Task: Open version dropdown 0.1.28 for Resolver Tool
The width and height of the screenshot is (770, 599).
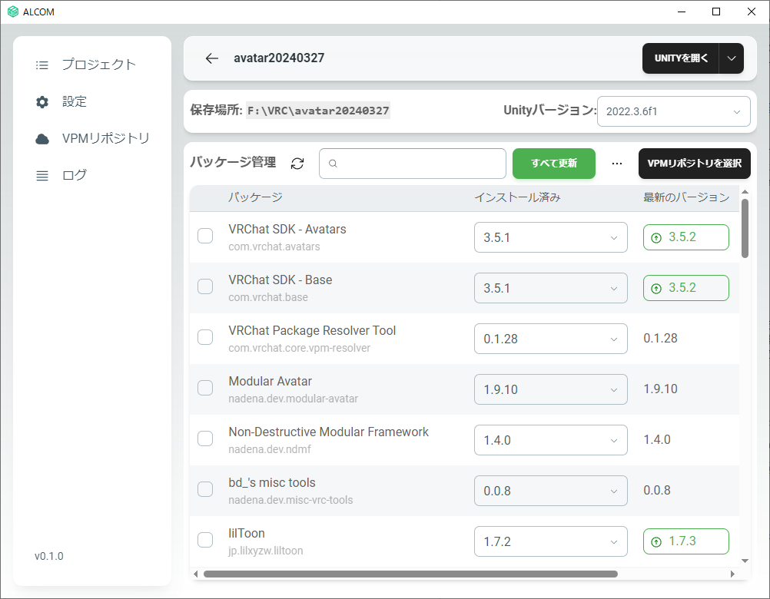Action: (550, 339)
